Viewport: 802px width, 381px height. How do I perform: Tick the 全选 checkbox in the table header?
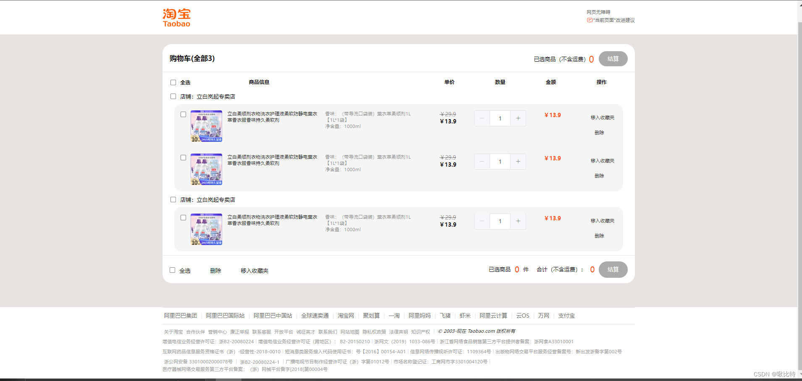tap(173, 82)
